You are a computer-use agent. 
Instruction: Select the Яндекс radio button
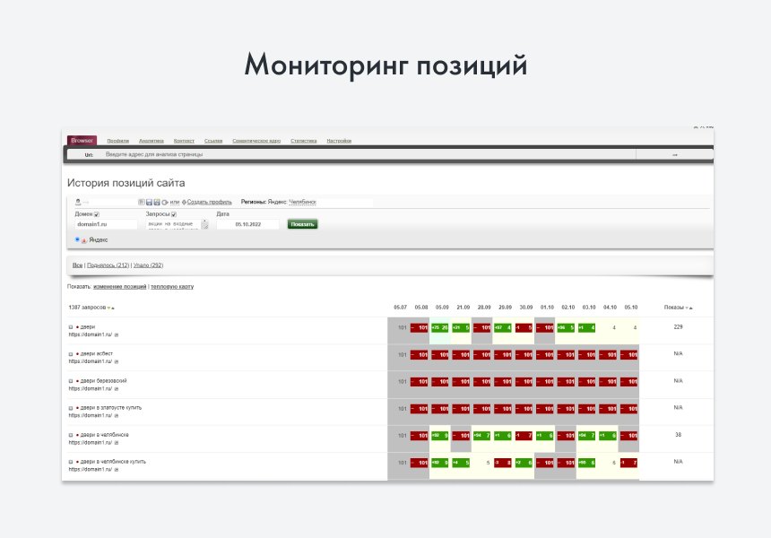77,239
